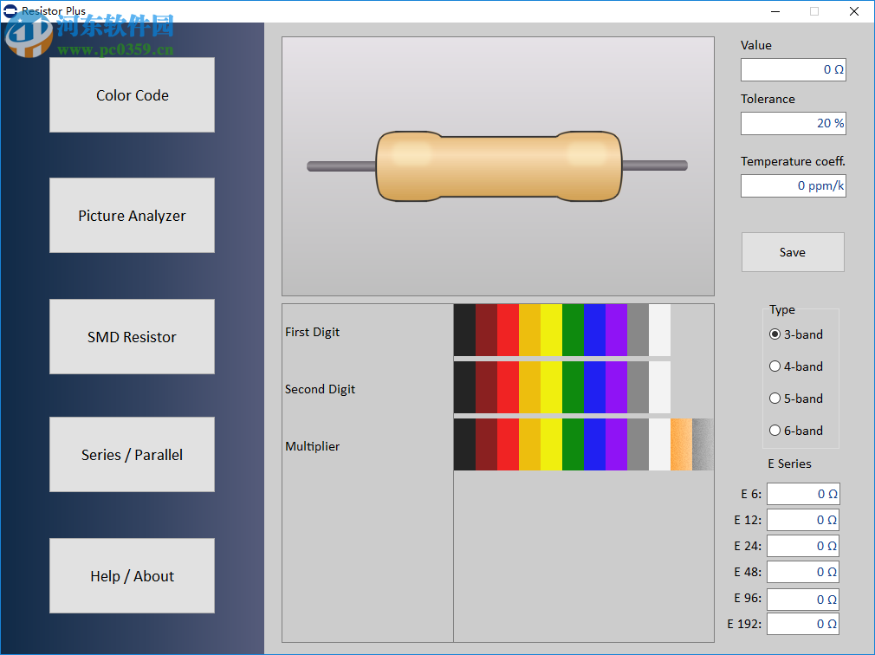Open the Color Code tool
The width and height of the screenshot is (875, 655).
click(132, 94)
